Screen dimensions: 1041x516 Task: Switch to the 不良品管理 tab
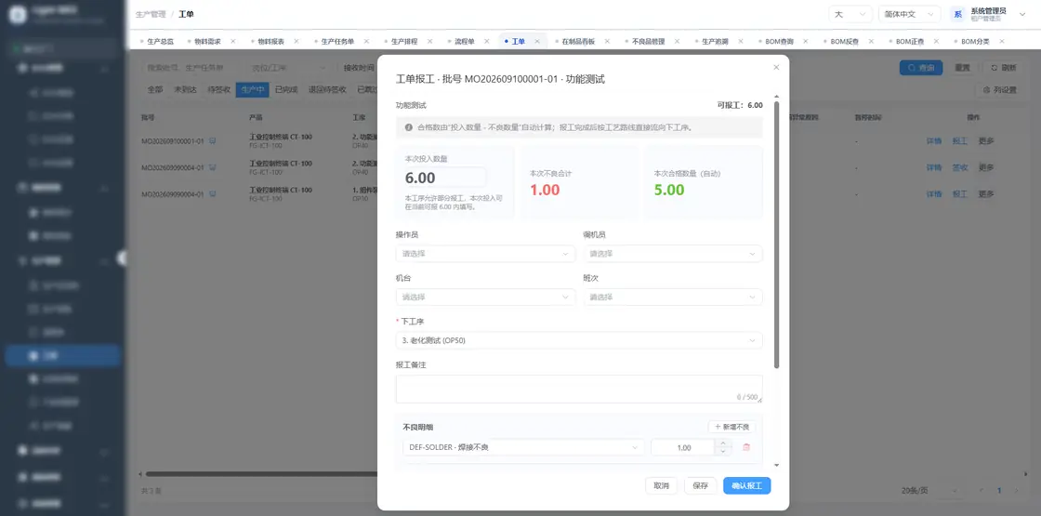click(647, 41)
